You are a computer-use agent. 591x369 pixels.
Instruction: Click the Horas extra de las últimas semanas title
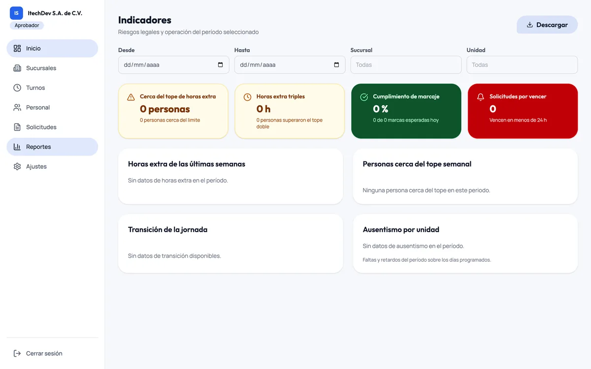[187, 164]
